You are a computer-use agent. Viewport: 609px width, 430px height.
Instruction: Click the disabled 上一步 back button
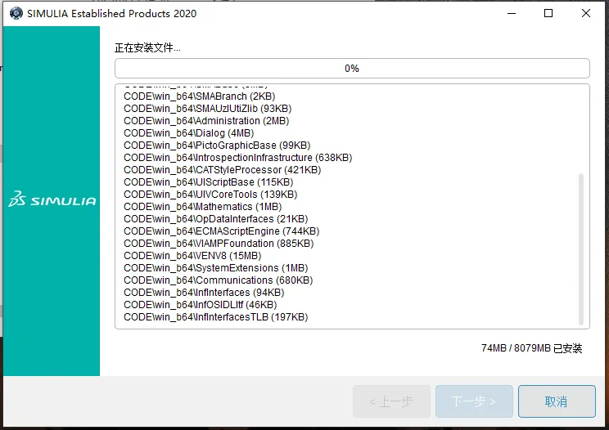tap(391, 401)
